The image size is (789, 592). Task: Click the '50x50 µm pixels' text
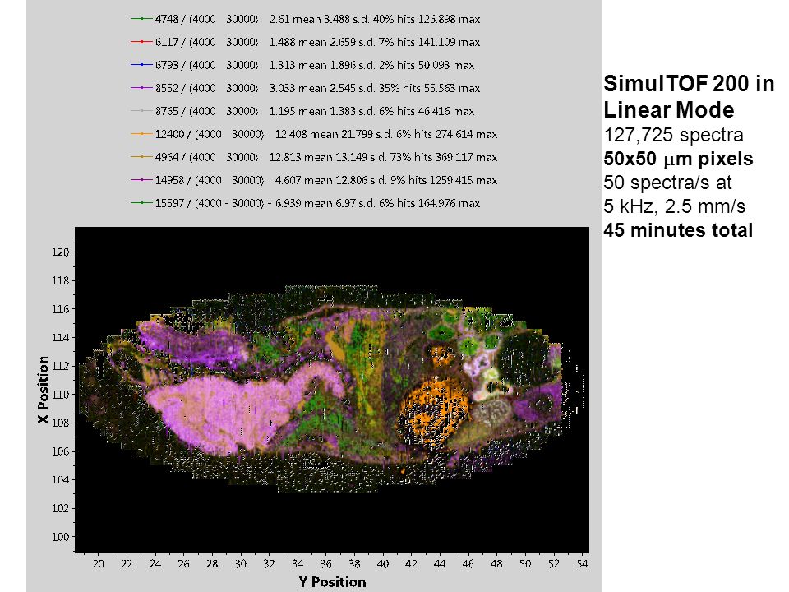(678, 159)
